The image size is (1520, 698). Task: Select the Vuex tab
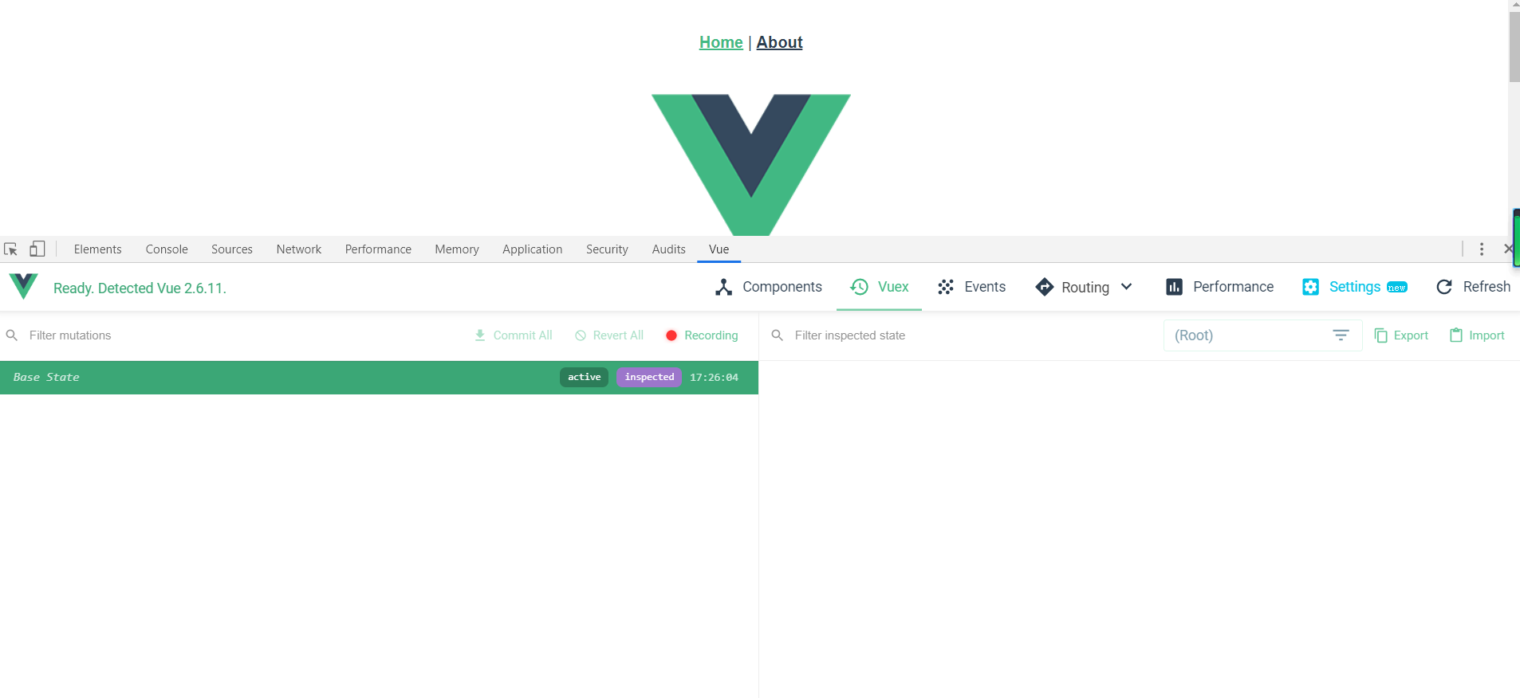880,287
